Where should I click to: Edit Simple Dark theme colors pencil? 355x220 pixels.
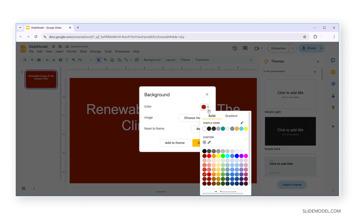242,123
